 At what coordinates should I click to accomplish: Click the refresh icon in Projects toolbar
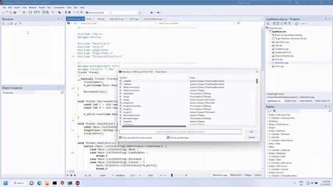[282, 24]
